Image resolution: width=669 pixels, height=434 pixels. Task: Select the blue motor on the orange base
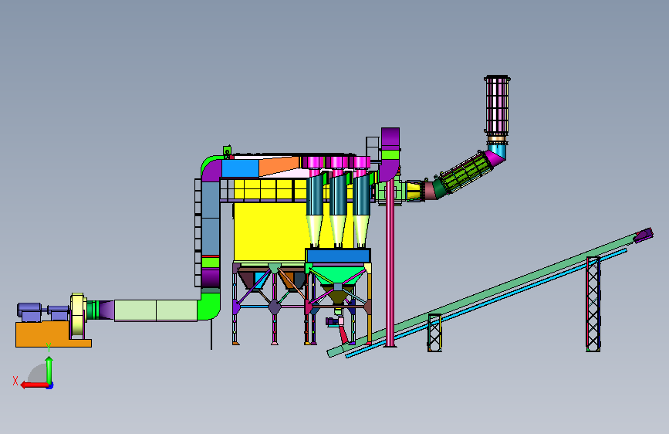pyautogui.click(x=30, y=312)
